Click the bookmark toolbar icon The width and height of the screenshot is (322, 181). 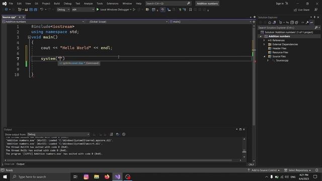click(190, 10)
